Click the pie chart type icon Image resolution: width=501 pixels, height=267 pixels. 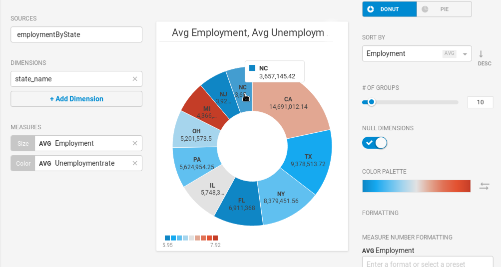[x=425, y=9]
